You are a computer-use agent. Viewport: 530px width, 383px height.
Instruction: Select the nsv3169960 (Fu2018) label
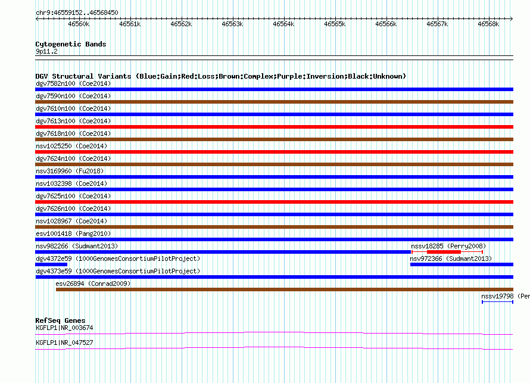coord(70,171)
